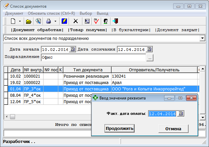Toggle the Товар получен status
This screenshot has height=147, width=209.
pos(87,30)
